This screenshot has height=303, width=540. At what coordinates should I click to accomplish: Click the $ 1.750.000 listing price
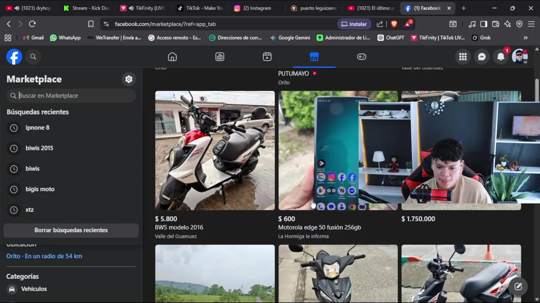pos(418,219)
